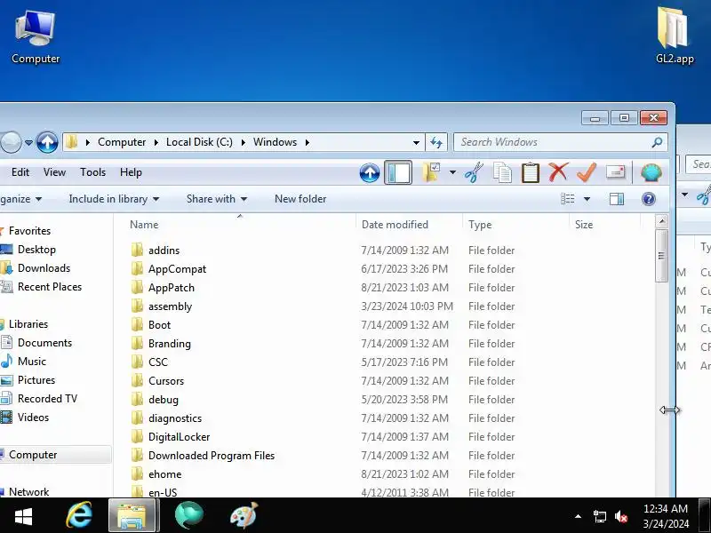Sort by the Size column header
The width and height of the screenshot is (711, 533).
click(584, 225)
